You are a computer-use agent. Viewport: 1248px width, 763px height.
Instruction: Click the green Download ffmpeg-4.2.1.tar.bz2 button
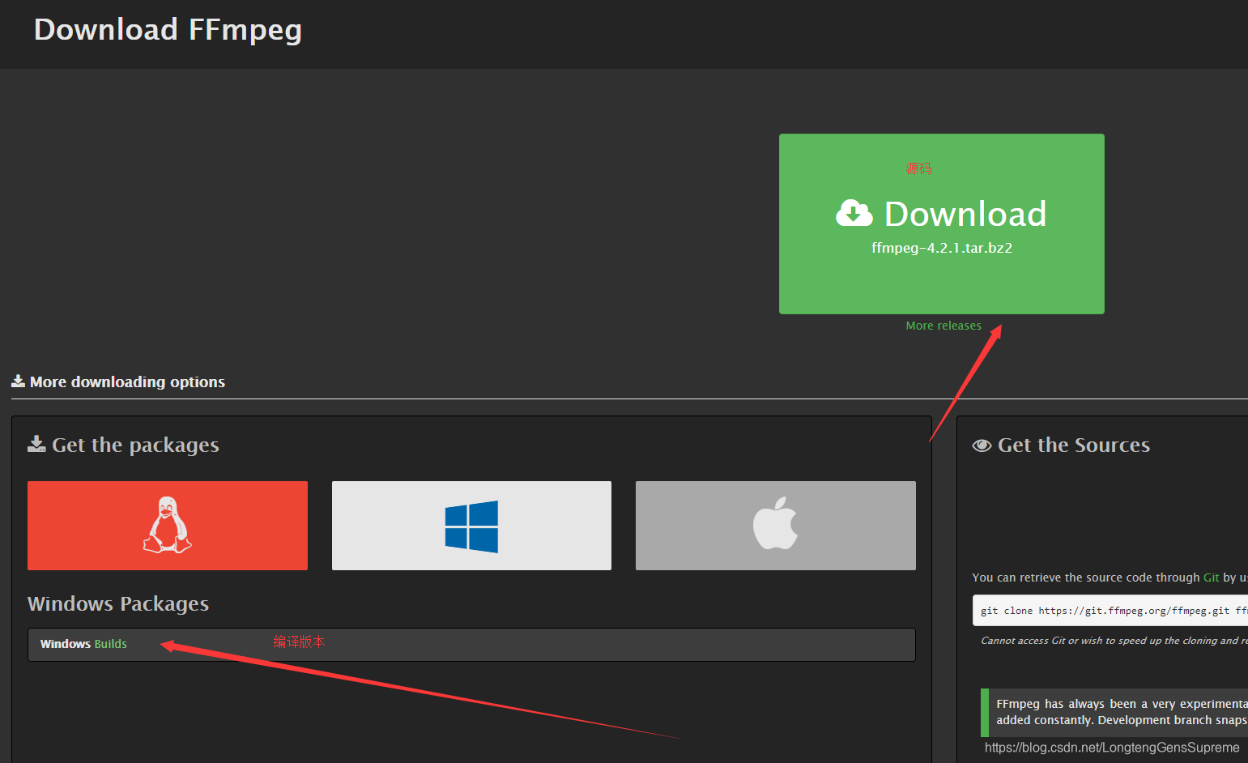pos(941,224)
